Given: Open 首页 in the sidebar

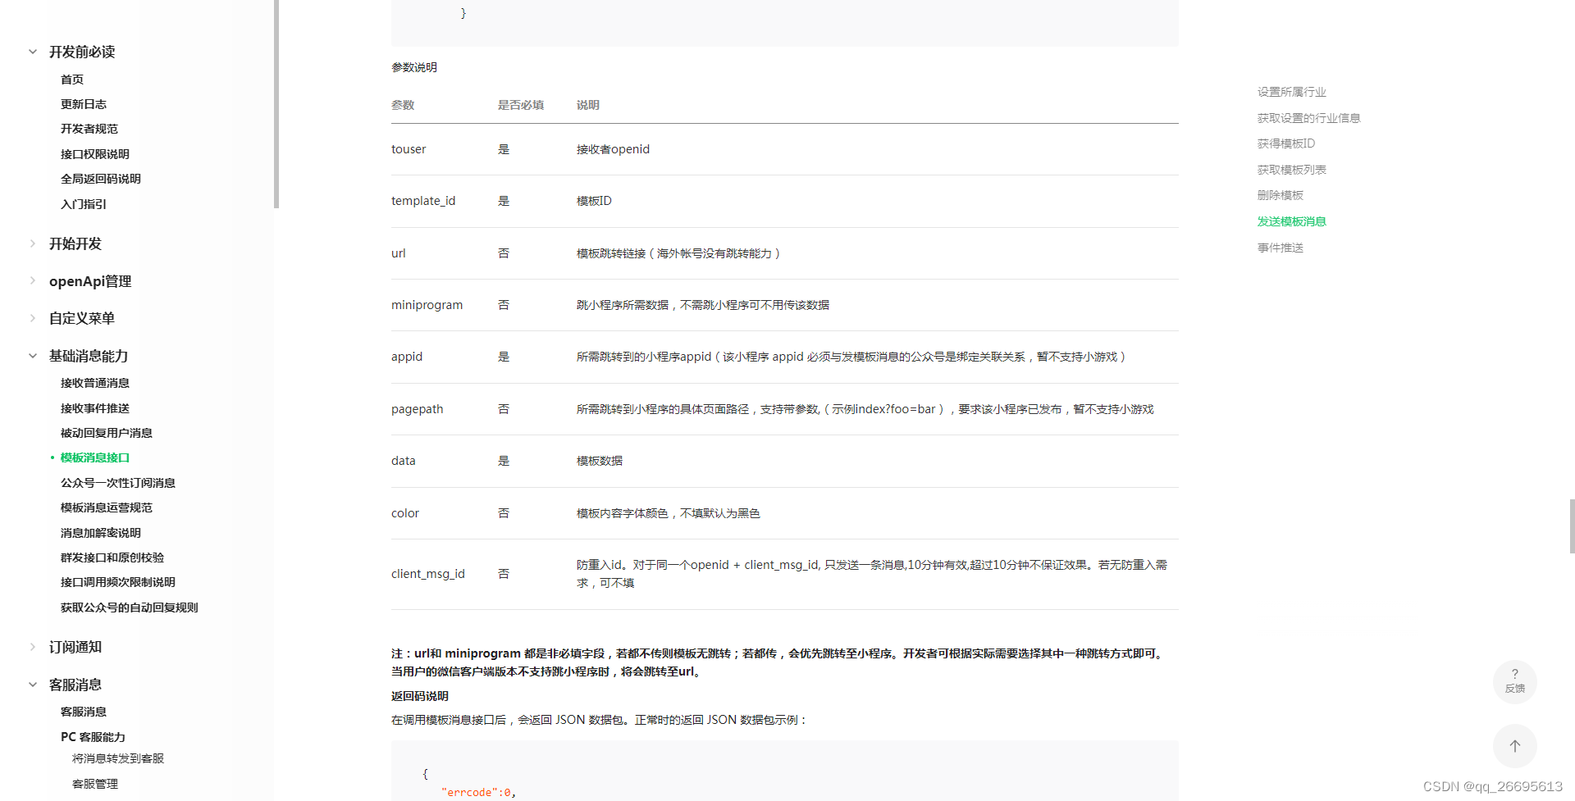Looking at the screenshot, I should coord(72,80).
